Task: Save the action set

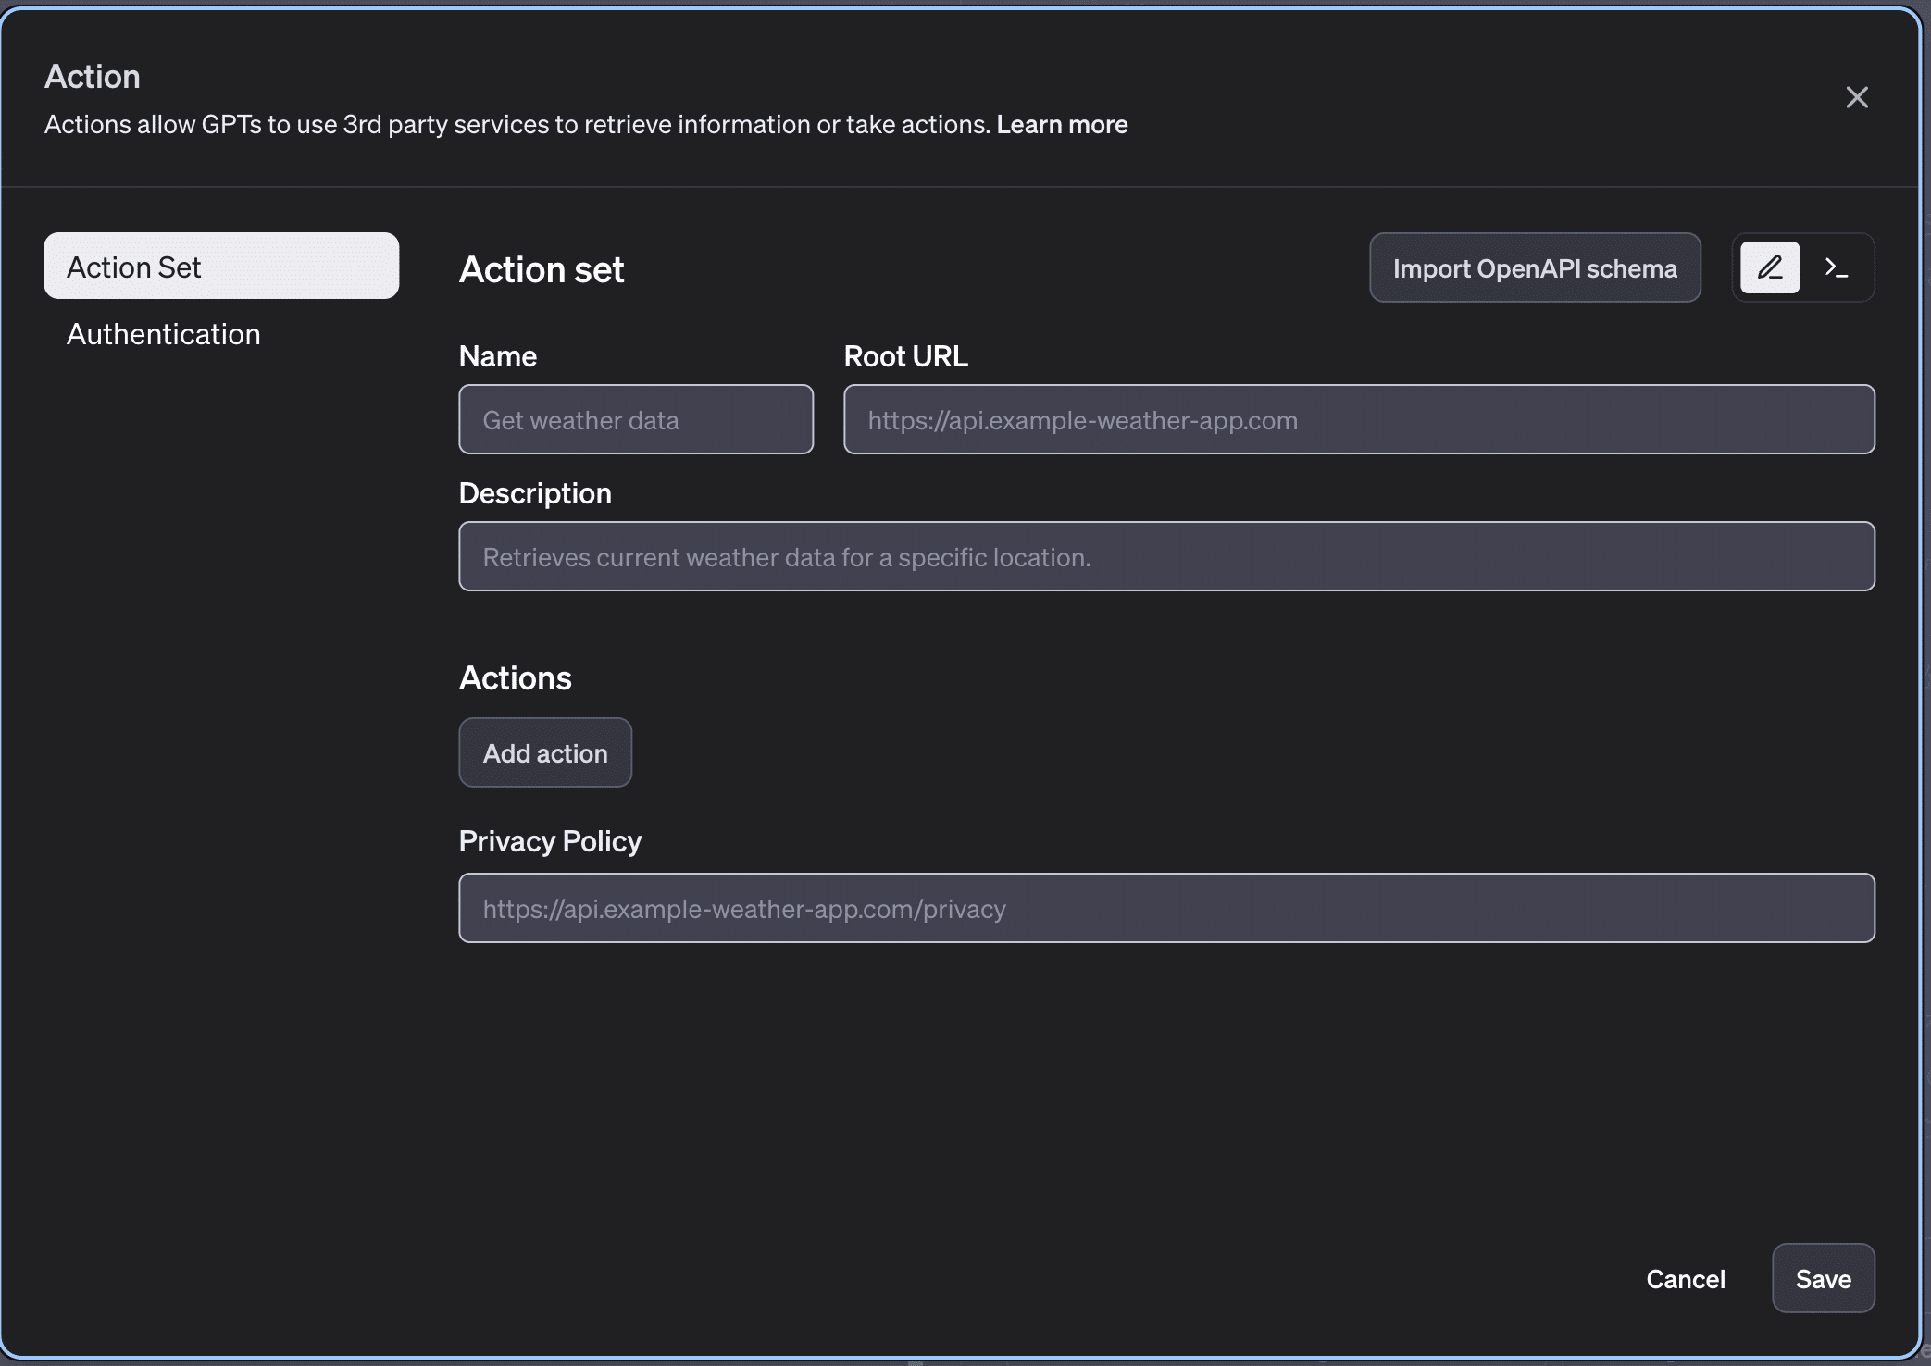Action: (1822, 1278)
